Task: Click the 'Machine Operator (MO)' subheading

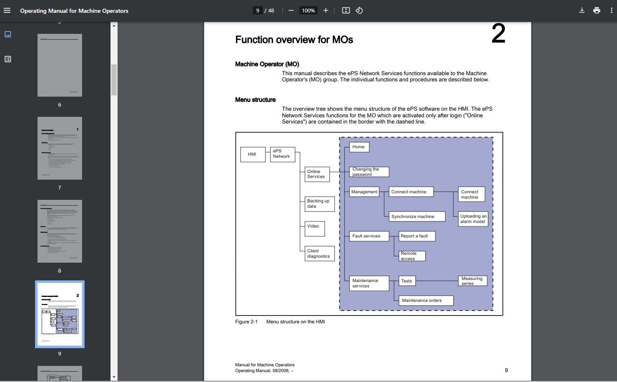Action: pyautogui.click(x=267, y=64)
